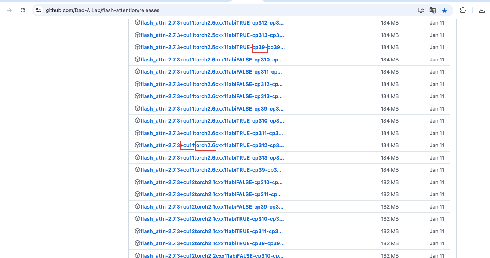Download cu11torch2.6cxx11abiTRUE-cp311 wheel link
This screenshot has width=490, height=258.
pyautogui.click(x=212, y=133)
